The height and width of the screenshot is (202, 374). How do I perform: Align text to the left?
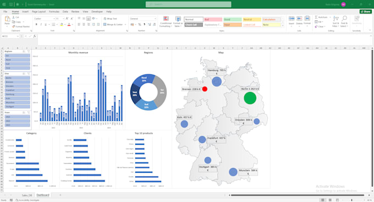pos(79,24)
